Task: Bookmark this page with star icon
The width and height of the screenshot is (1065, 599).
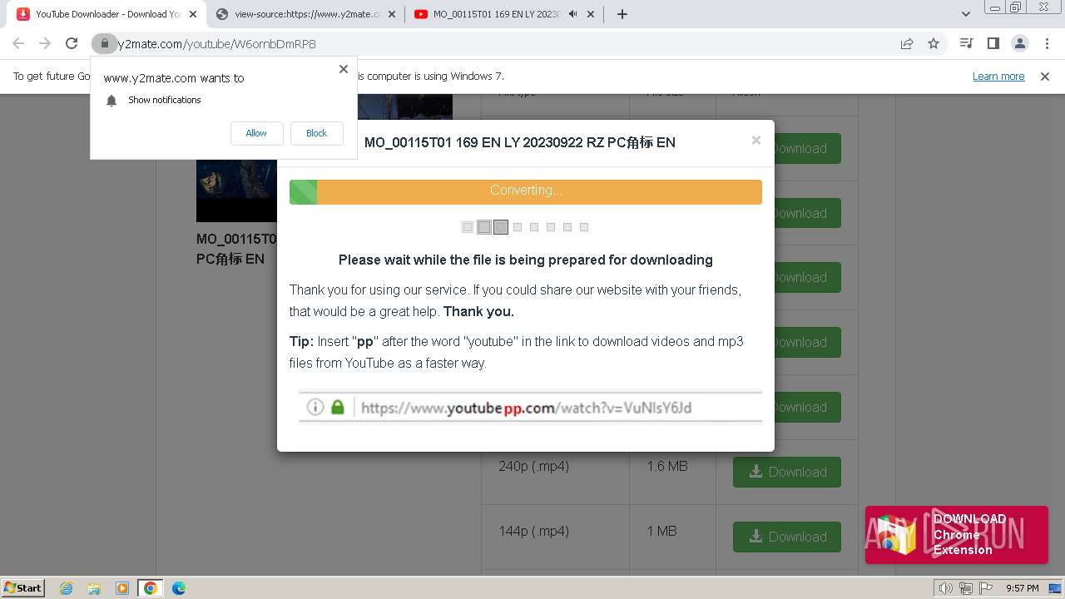Action: (934, 43)
